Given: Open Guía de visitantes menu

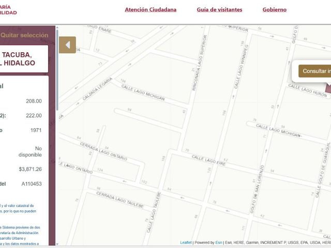Looking at the screenshot, I should pyautogui.click(x=219, y=10).
